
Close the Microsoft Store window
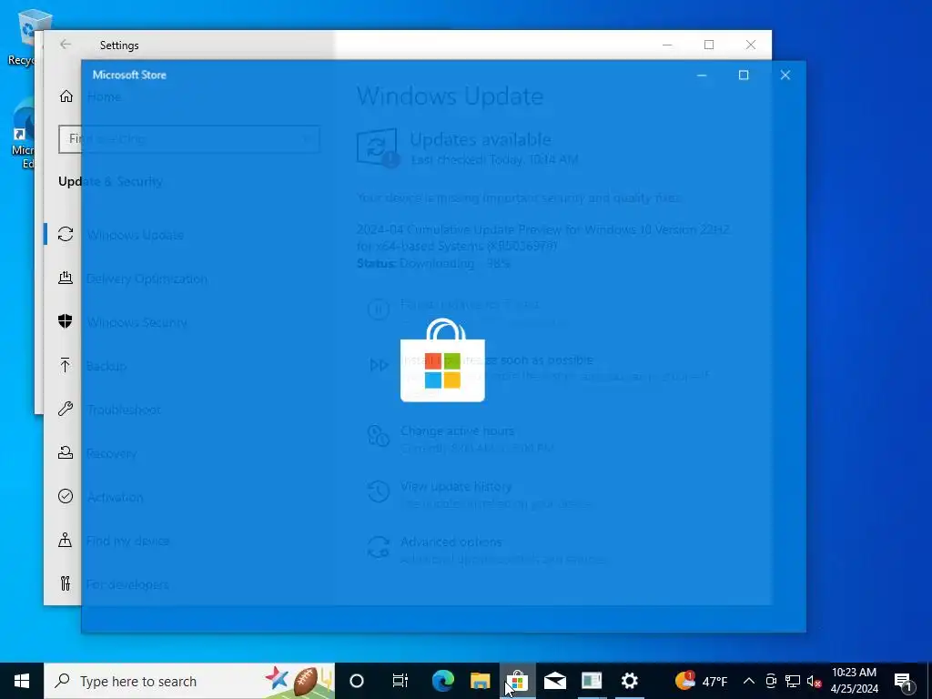click(x=785, y=75)
